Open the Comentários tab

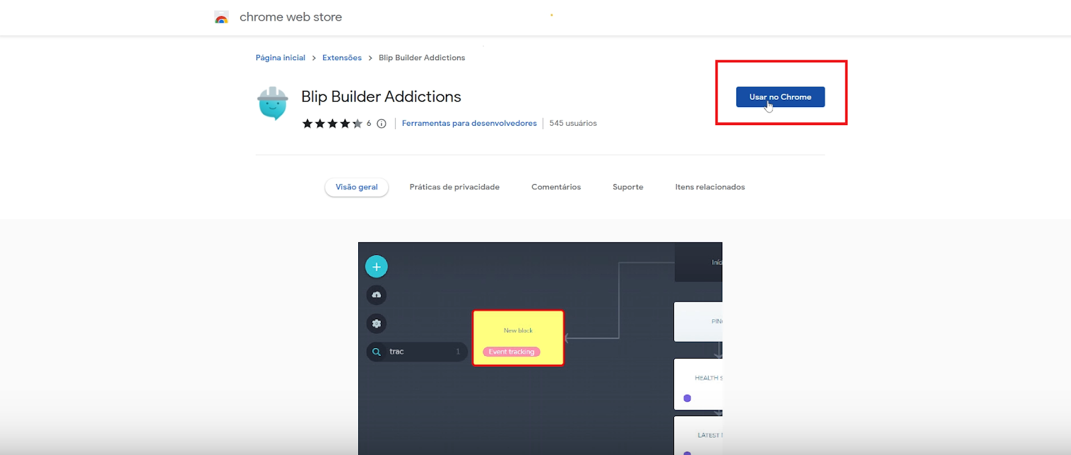coord(556,187)
